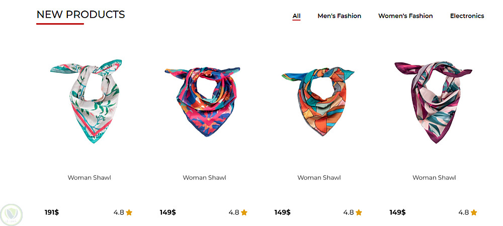The height and width of the screenshot is (226, 503).
Task: Click the star icon on the burgundy shawl
Action: pyautogui.click(x=474, y=212)
